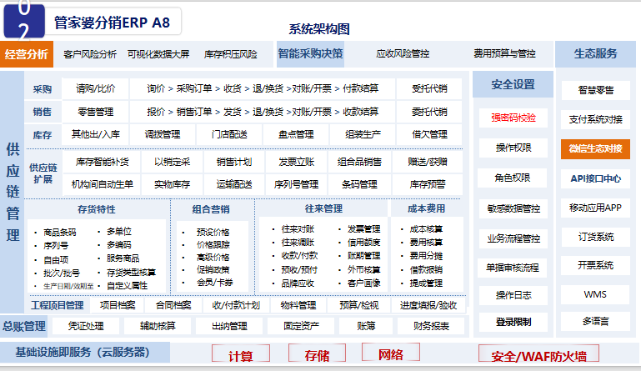Click the WMS box
Screen dimensions: 641x371
point(595,294)
